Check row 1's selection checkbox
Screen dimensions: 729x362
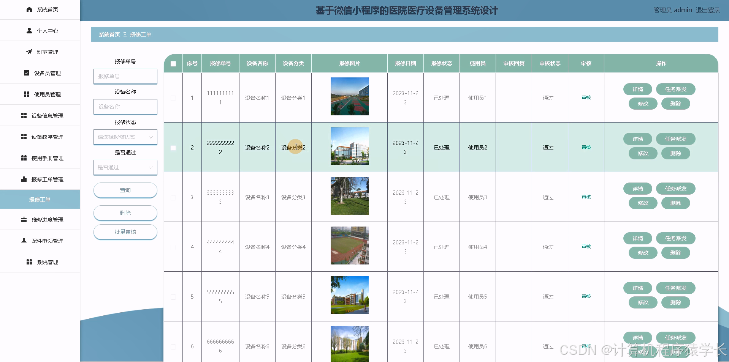pyautogui.click(x=173, y=98)
